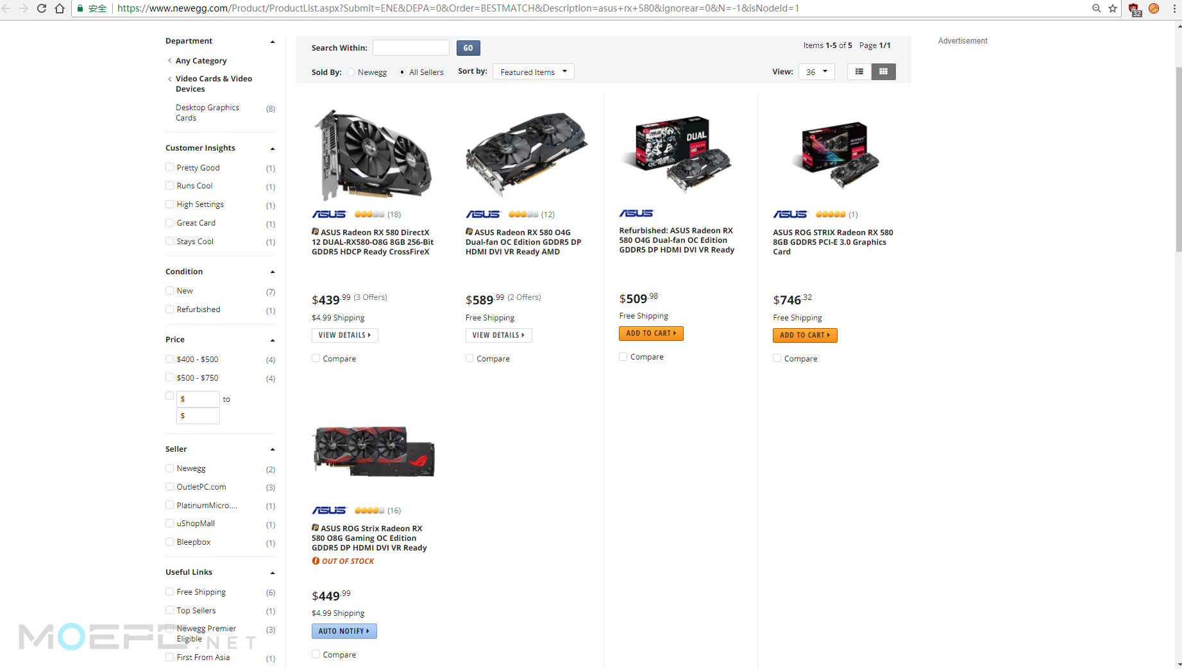
Task: Open the Featured Items sort dropdown
Action: pos(533,72)
